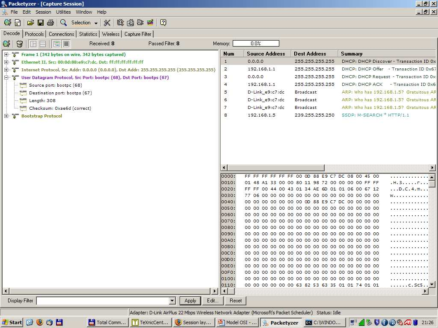The image size is (438, 328).
Task: Select the 'Destination port: bootps (67)' field
Action: tap(60, 93)
